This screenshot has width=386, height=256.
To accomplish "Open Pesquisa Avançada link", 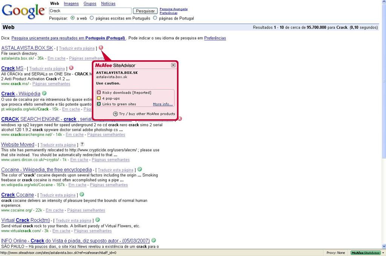I will (x=173, y=9).
